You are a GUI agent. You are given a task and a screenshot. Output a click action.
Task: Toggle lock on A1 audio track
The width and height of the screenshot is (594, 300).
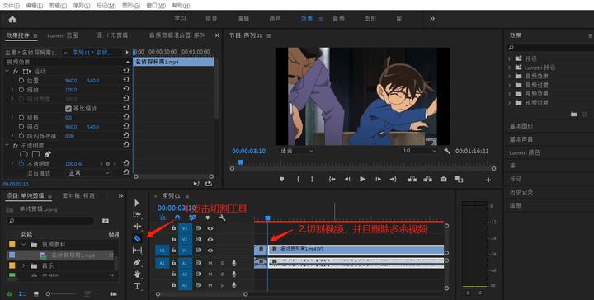point(173,263)
